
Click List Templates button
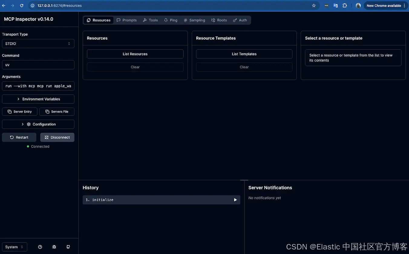[x=244, y=54]
